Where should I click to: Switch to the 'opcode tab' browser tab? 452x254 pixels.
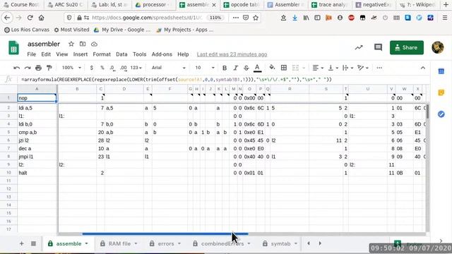click(242, 5)
